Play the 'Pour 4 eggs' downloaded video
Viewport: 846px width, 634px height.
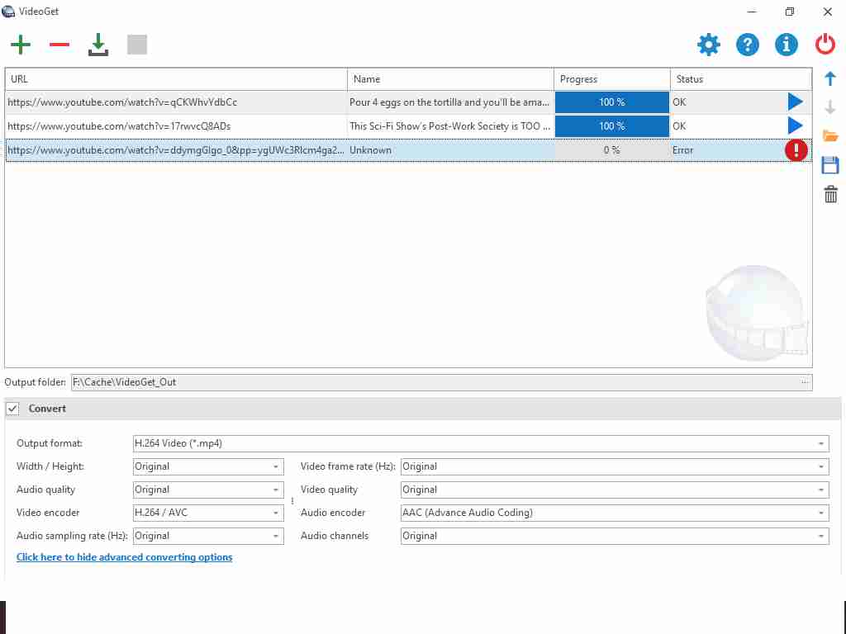(x=795, y=102)
